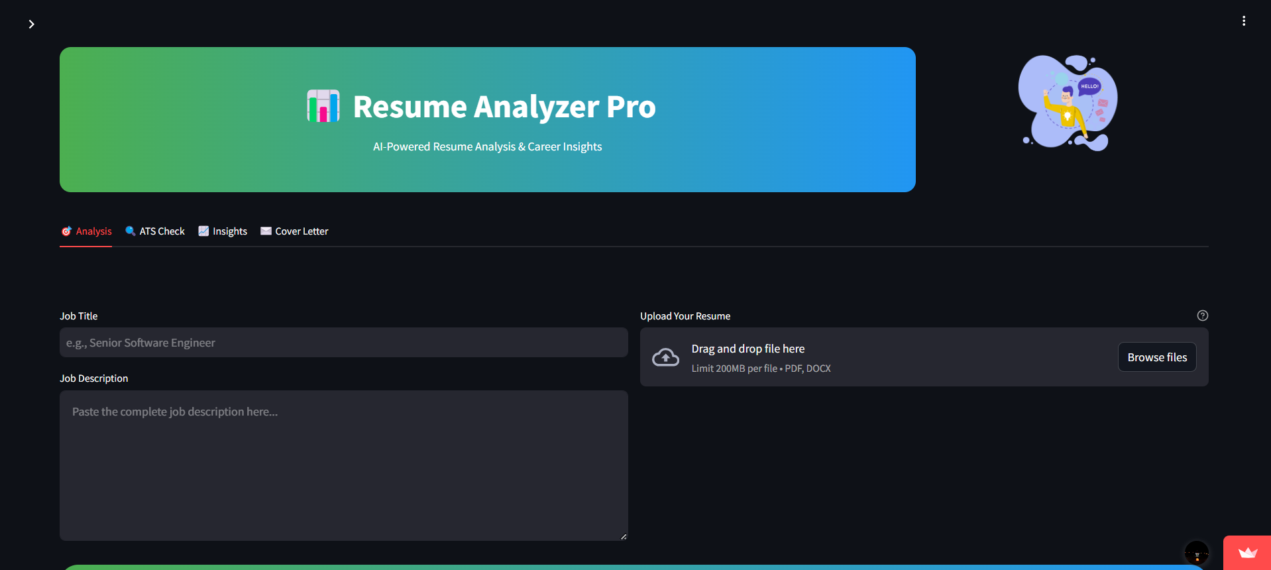Click the Drag and drop file here area
Viewport: 1271px width, 570px height.
pyautogui.click(x=924, y=357)
